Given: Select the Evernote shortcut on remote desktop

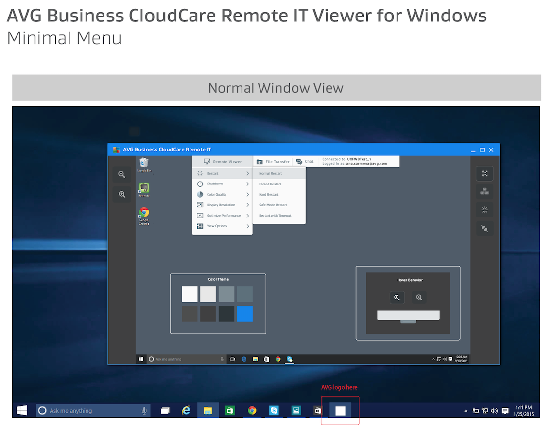Looking at the screenshot, I should (144, 189).
